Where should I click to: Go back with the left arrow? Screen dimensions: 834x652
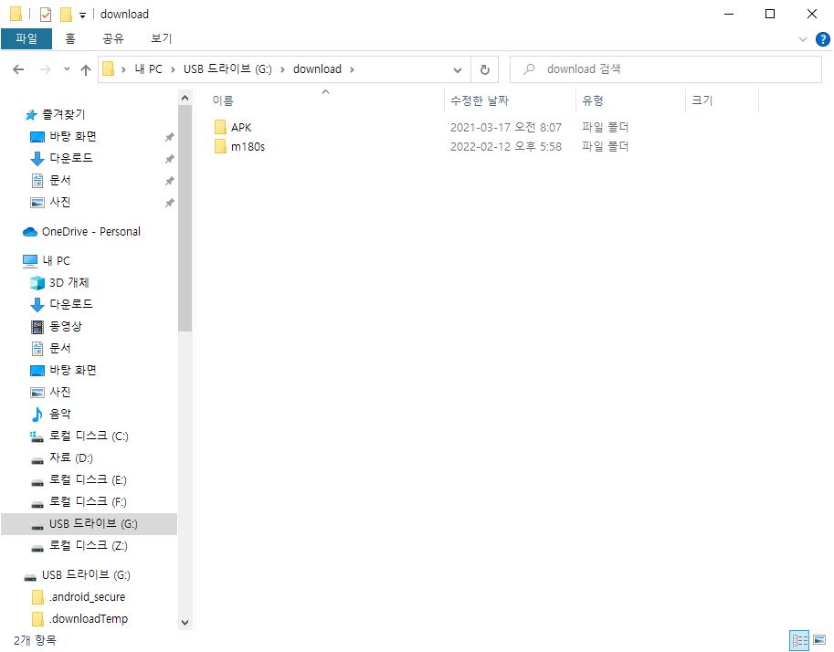click(18, 69)
